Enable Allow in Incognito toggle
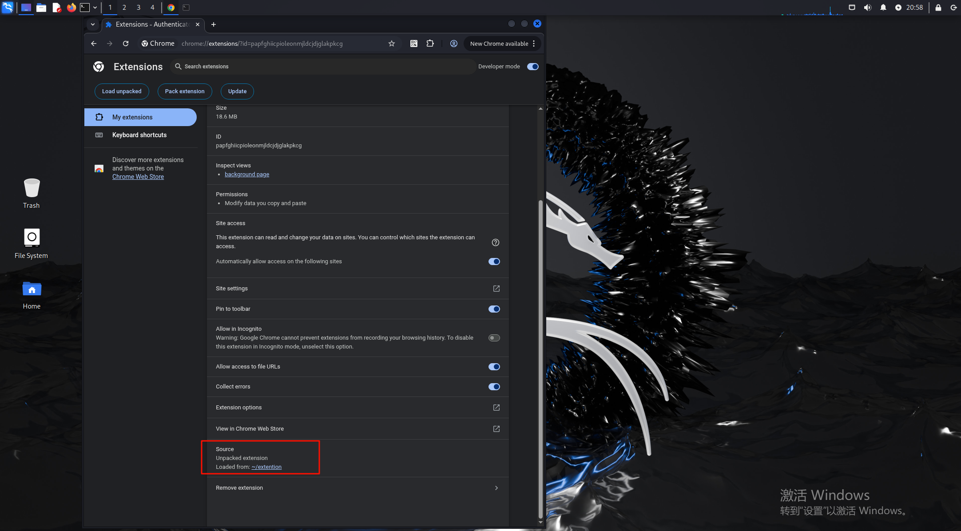Screen dimensions: 961x531 pos(494,338)
